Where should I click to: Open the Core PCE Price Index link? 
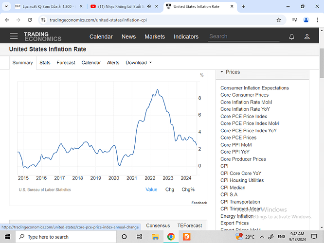click(243, 117)
